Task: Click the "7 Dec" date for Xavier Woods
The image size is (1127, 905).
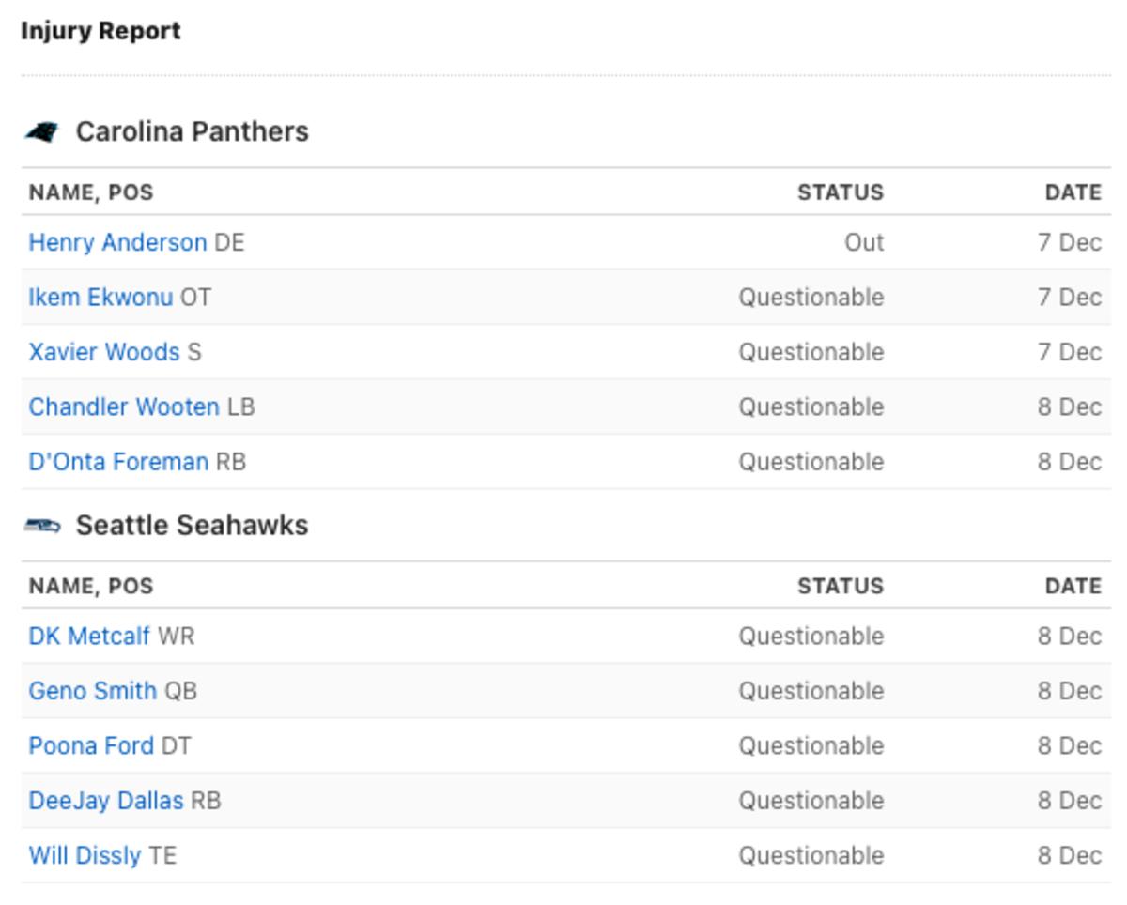Action: [x=1069, y=352]
